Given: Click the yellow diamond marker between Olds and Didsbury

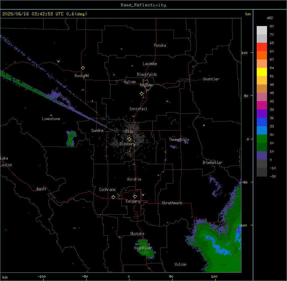Looking at the screenshot, I should tap(130, 139).
